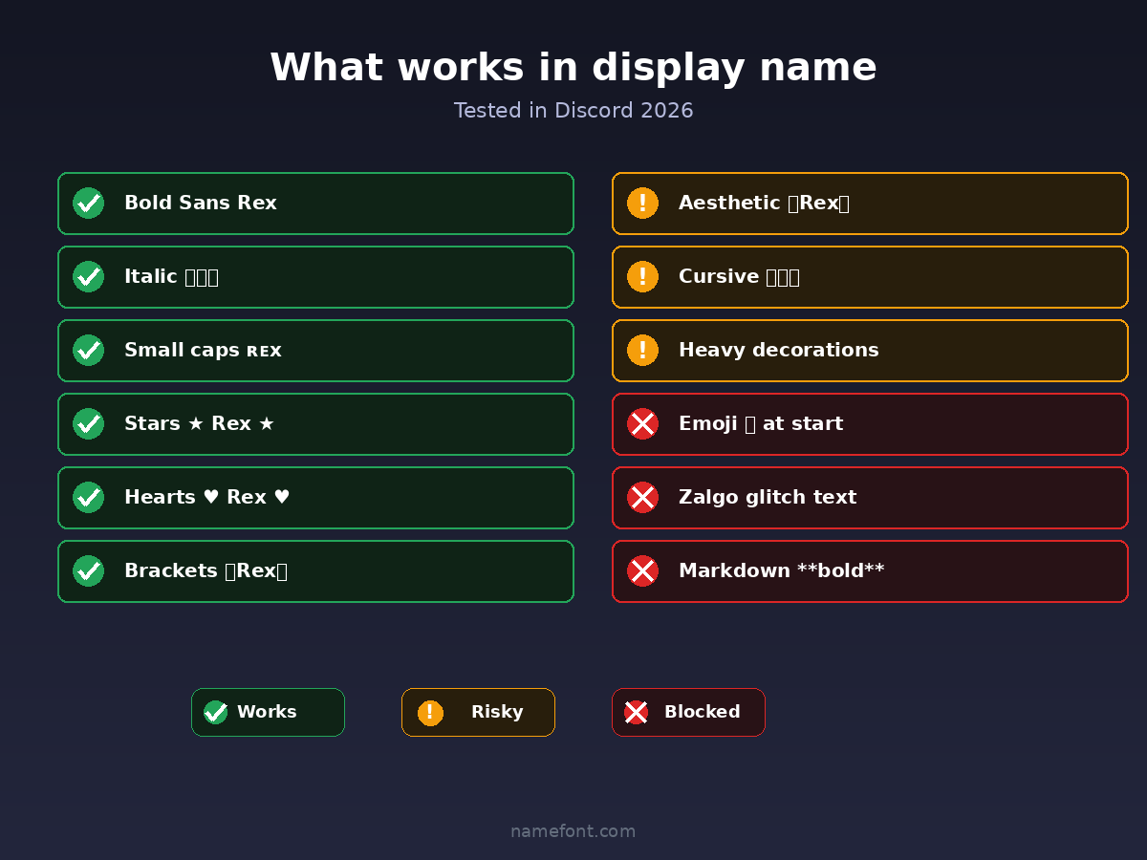
Task: Click the checkmark icon beside Hearts
Action: (88, 498)
